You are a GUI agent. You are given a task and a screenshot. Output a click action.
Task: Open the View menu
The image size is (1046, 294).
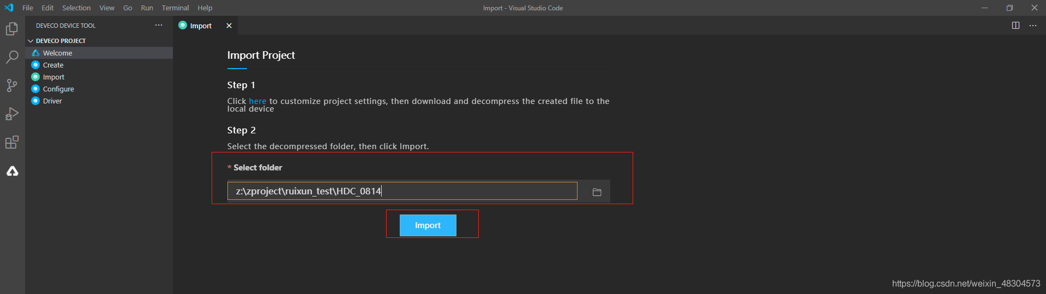pyautogui.click(x=107, y=8)
